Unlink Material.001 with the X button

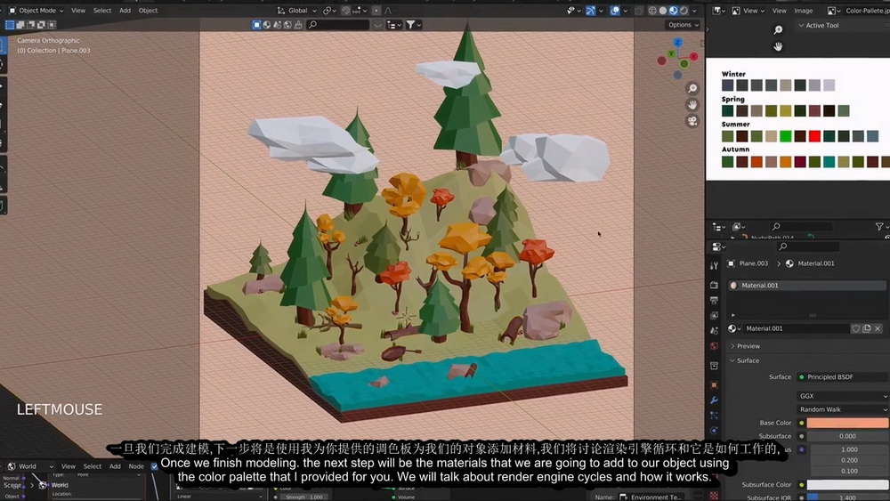[878, 328]
